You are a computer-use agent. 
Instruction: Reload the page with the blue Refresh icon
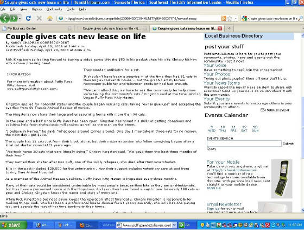[x=28, y=18]
